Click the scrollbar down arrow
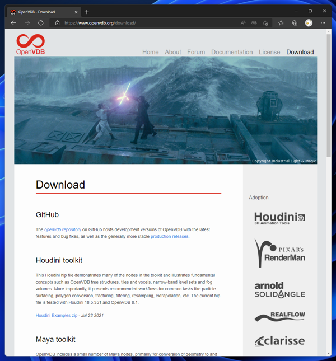Image resolution: width=336 pixels, height=361 pixels. coord(329,353)
